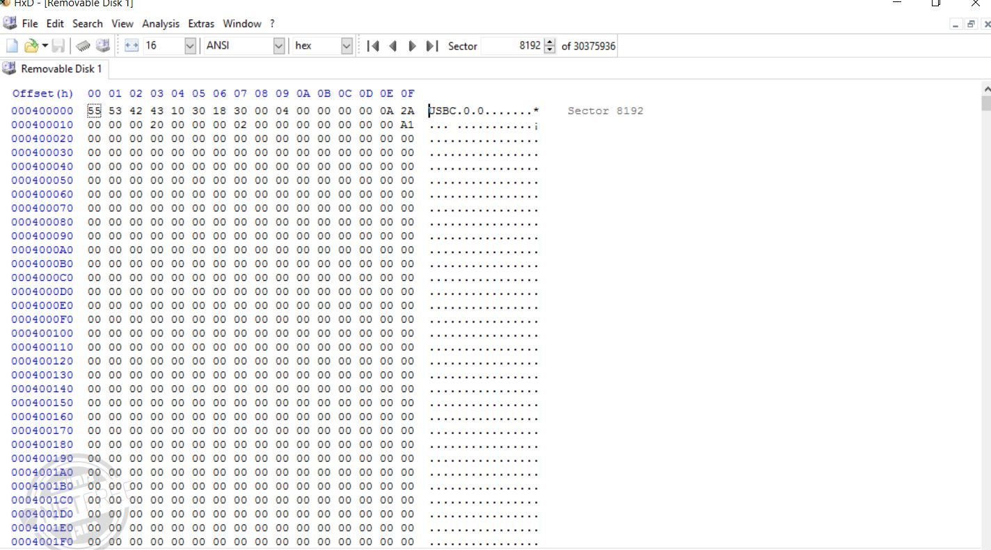The width and height of the screenshot is (991, 550).
Task: Click the decoded text USBC.0.0
Action: (457, 111)
